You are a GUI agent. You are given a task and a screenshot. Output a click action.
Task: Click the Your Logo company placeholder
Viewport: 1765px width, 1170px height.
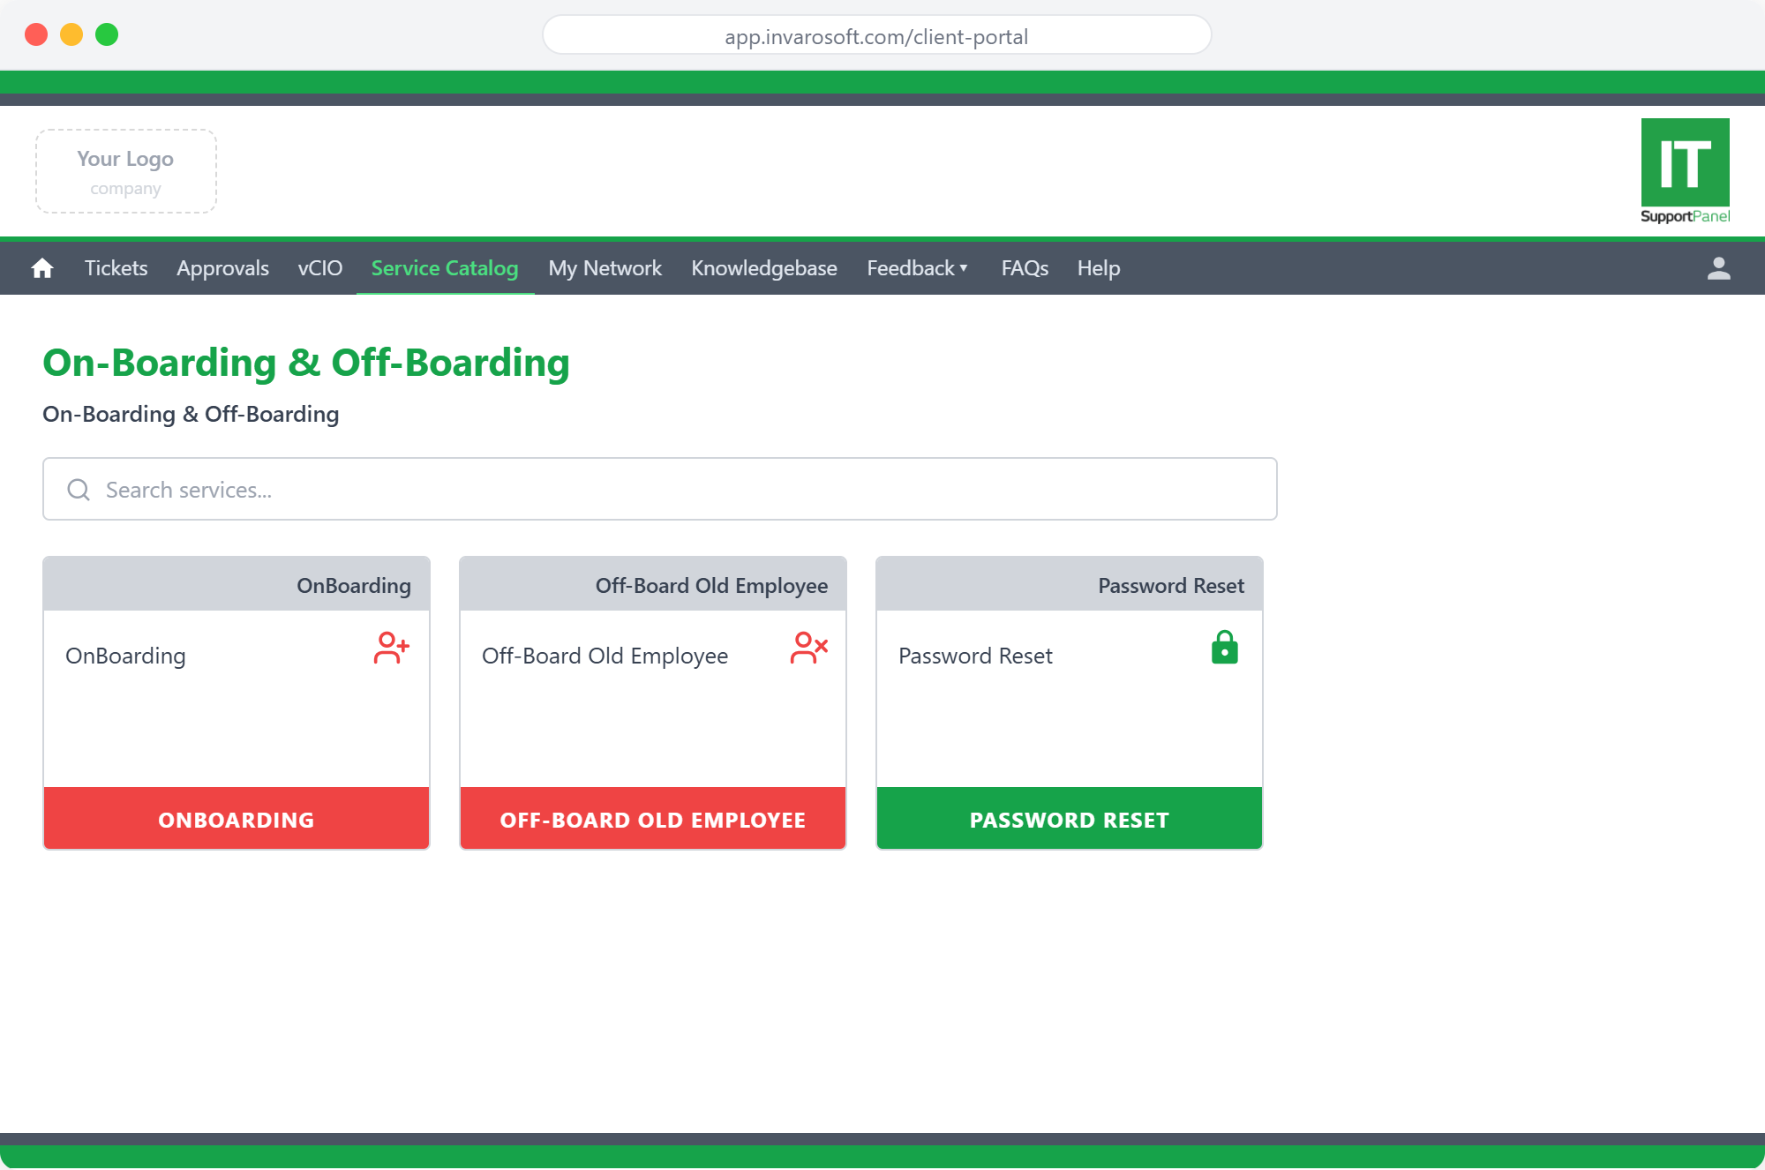click(x=126, y=171)
